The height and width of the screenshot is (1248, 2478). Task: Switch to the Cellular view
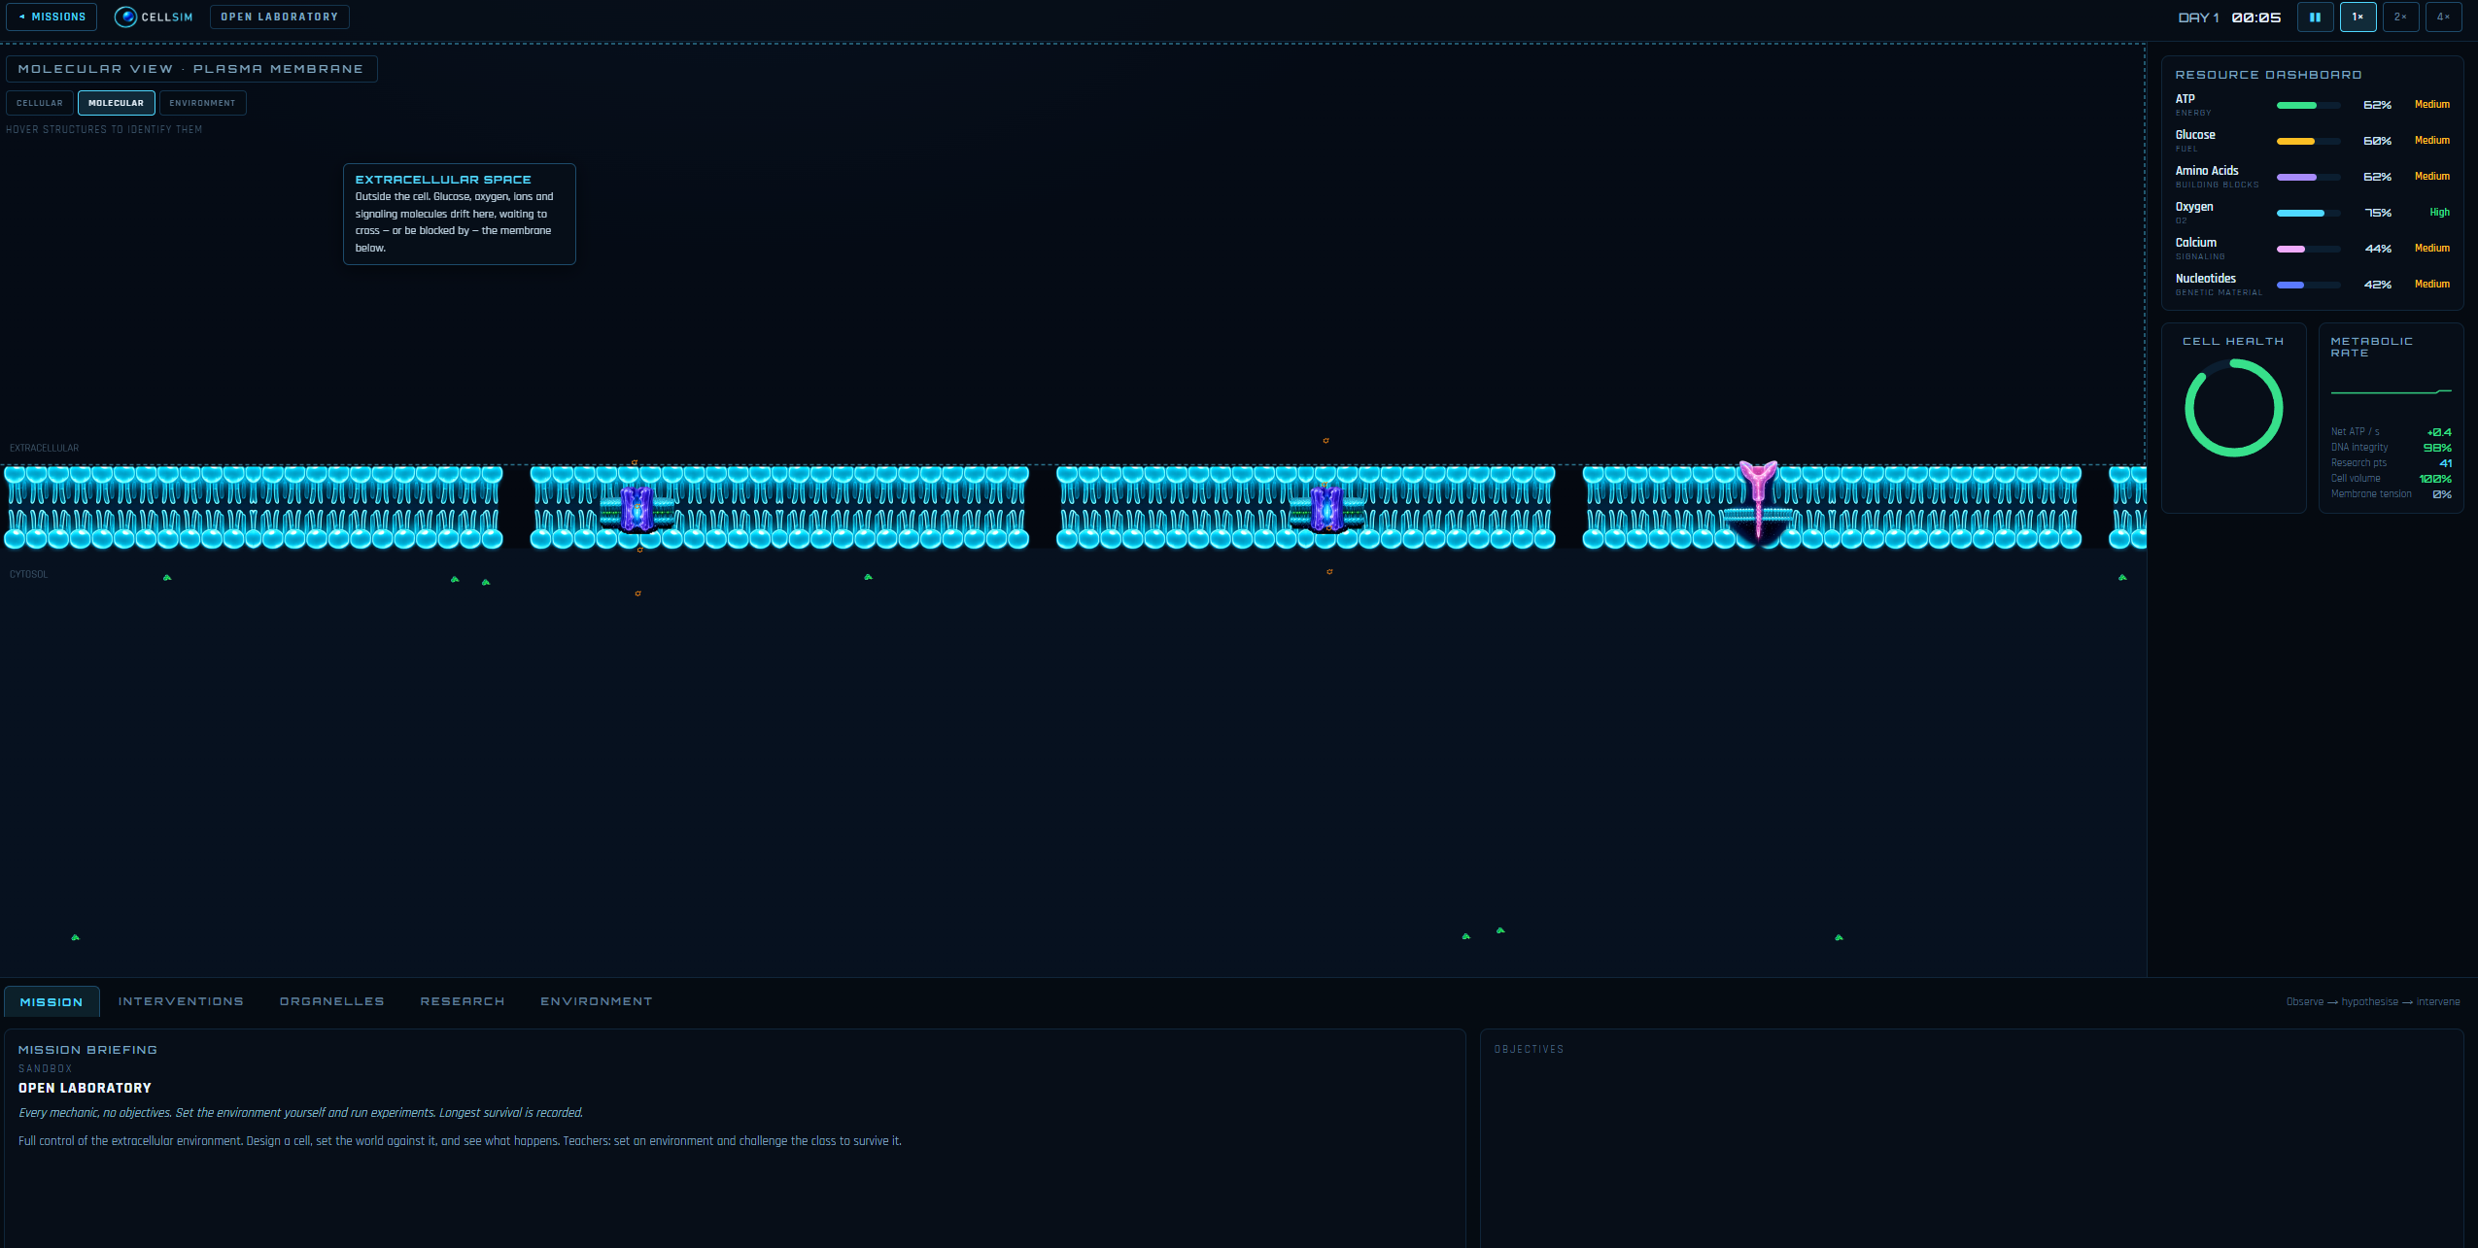click(x=40, y=103)
